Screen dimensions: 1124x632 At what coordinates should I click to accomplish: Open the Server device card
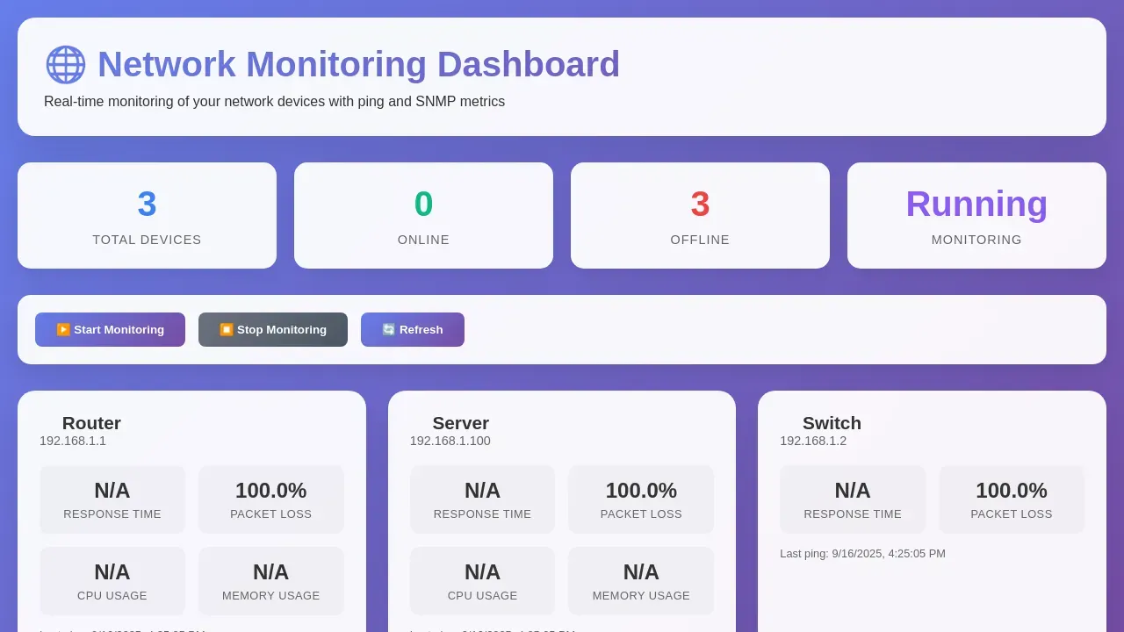click(x=461, y=423)
